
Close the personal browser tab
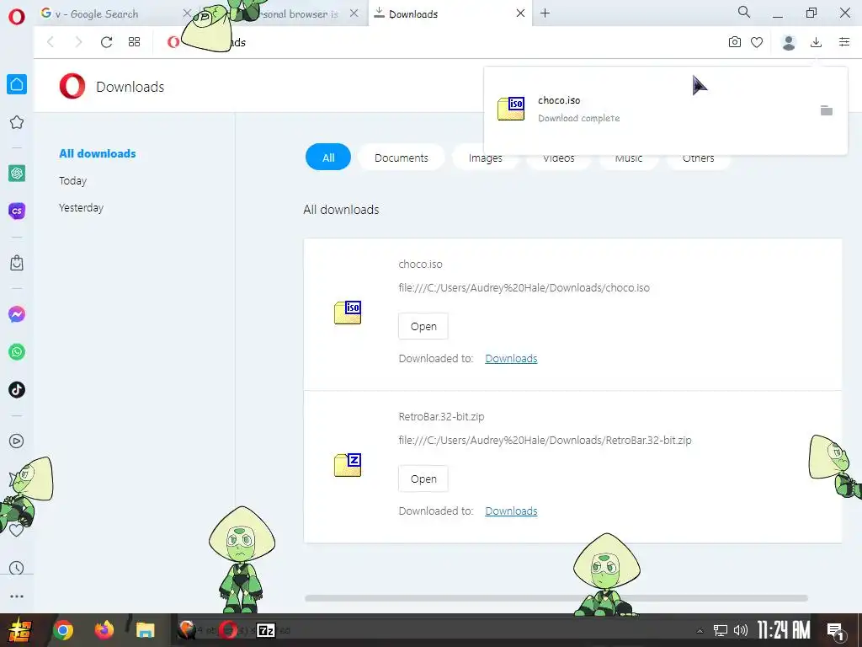pos(354,13)
